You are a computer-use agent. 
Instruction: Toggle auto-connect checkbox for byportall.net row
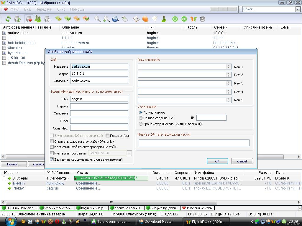[x=4, y=53]
